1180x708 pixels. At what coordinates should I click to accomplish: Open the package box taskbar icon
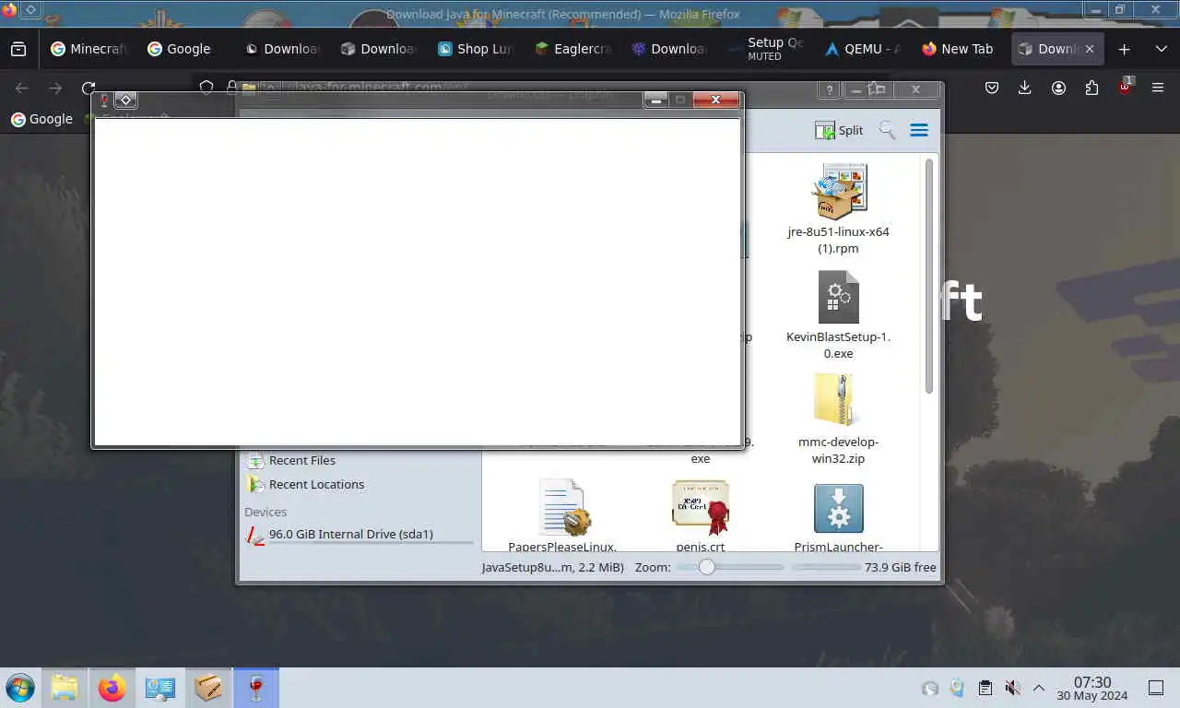click(207, 688)
